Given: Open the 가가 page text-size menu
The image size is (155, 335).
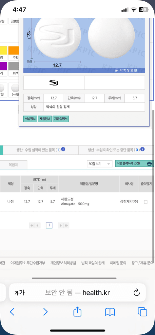Looking at the screenshot, I should [19, 293].
